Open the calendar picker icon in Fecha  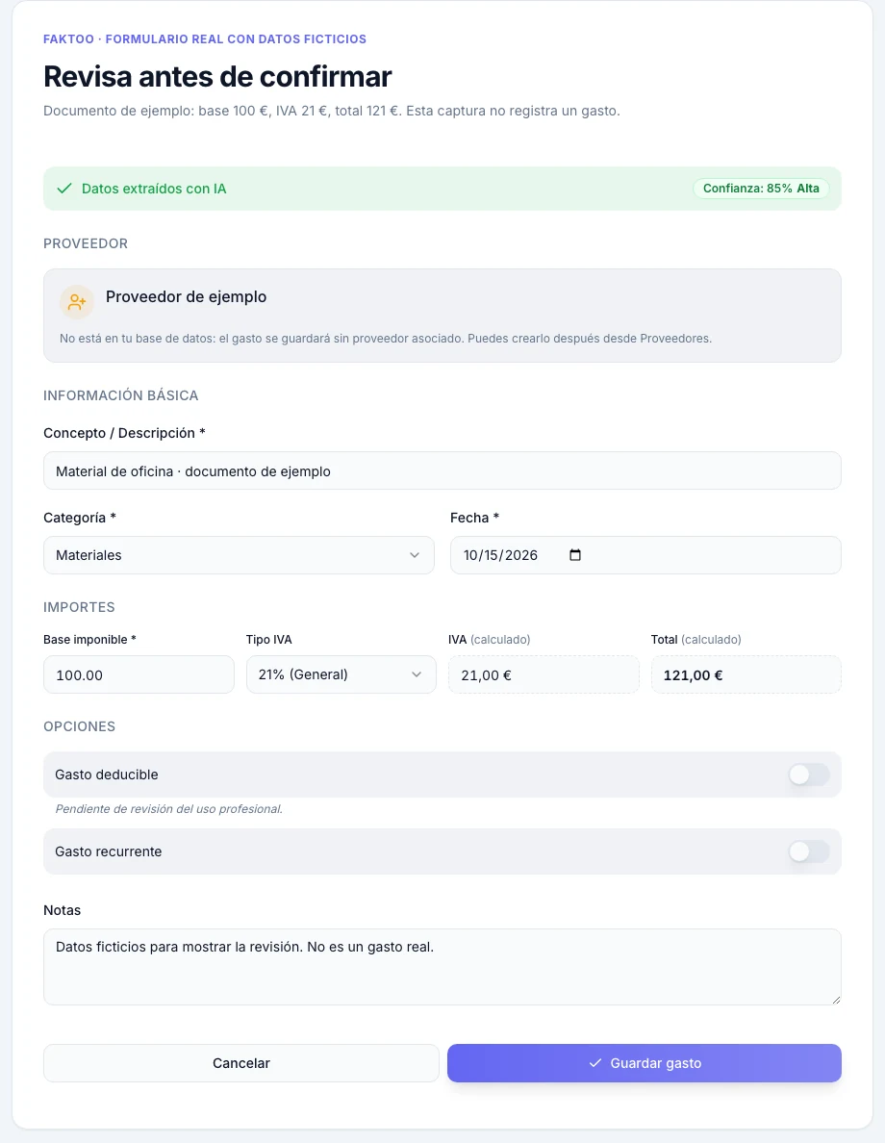575,555
